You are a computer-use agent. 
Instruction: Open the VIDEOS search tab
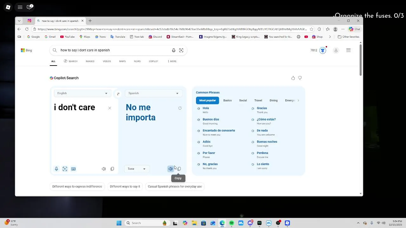point(107,61)
